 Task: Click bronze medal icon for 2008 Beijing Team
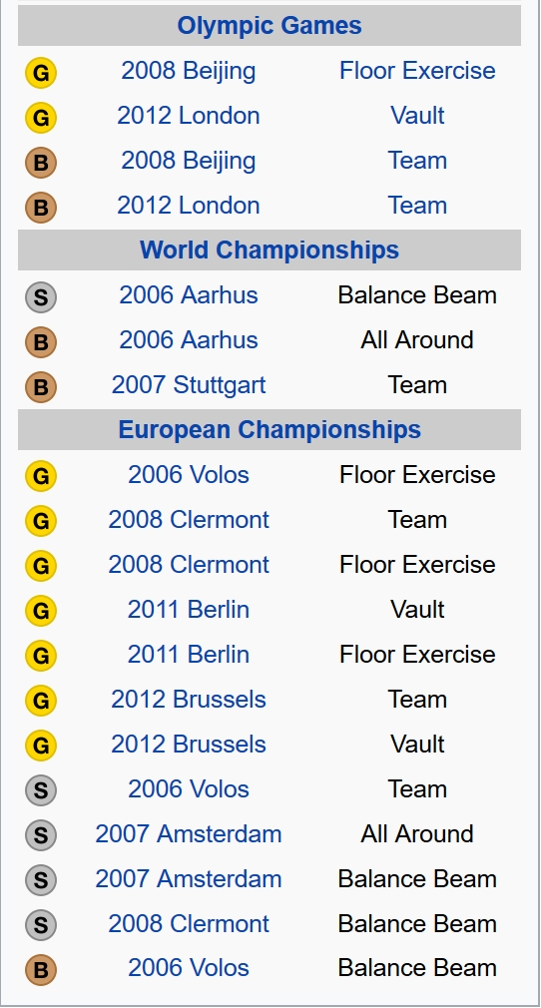pyautogui.click(x=41, y=163)
